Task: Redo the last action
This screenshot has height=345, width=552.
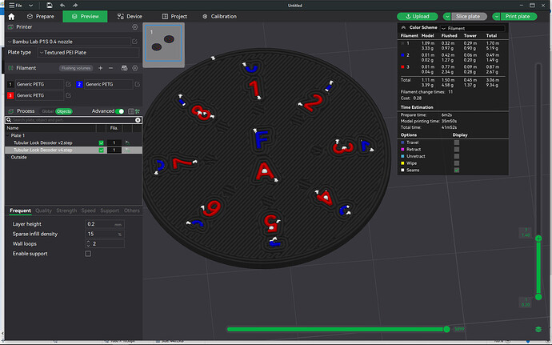Action: tap(75, 6)
